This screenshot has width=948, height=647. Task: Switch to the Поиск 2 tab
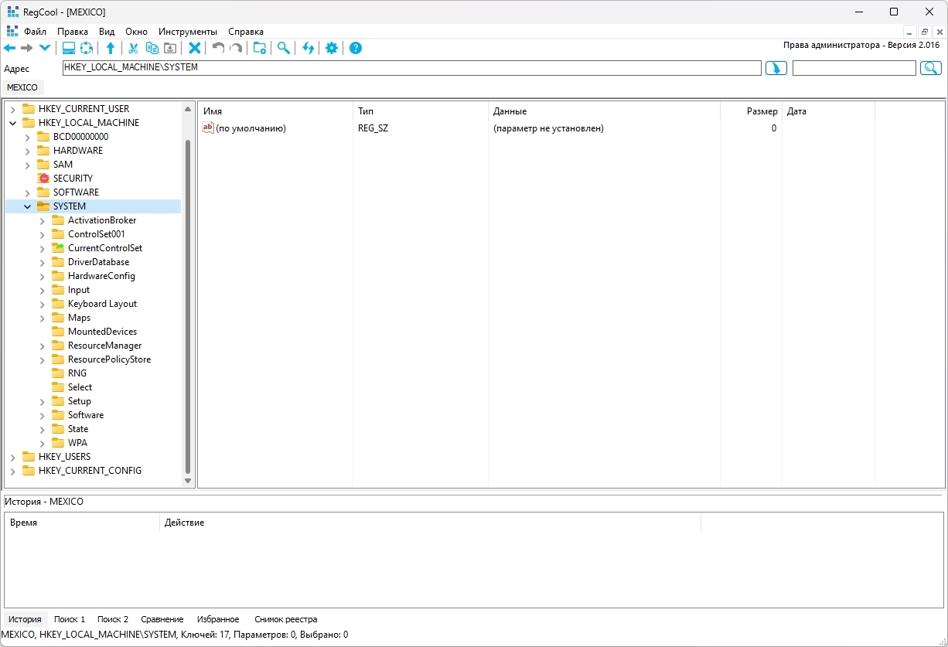tap(113, 619)
